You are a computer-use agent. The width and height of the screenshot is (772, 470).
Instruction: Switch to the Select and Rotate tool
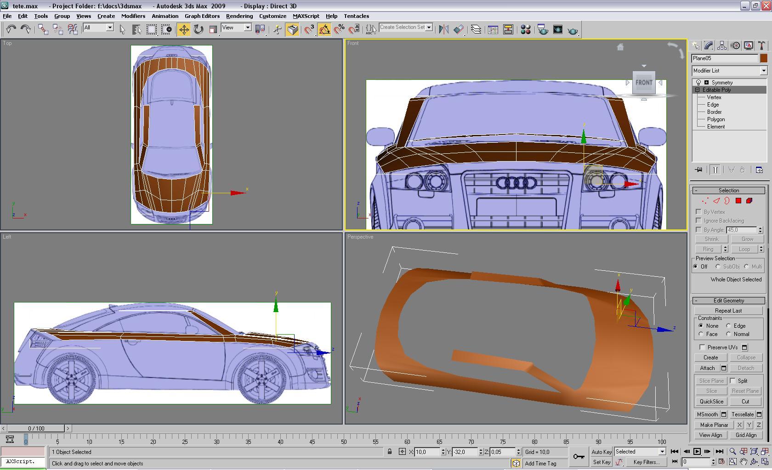pos(199,29)
